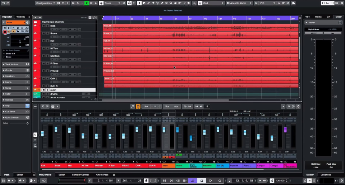Click the Record transport button
Viewport: 345px width, 185px height.
coord(220,181)
